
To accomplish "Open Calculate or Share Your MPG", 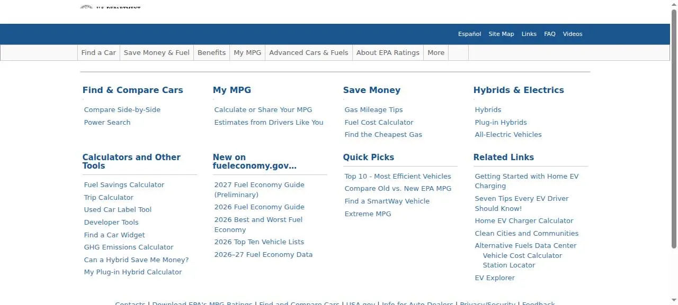I will point(263,110).
